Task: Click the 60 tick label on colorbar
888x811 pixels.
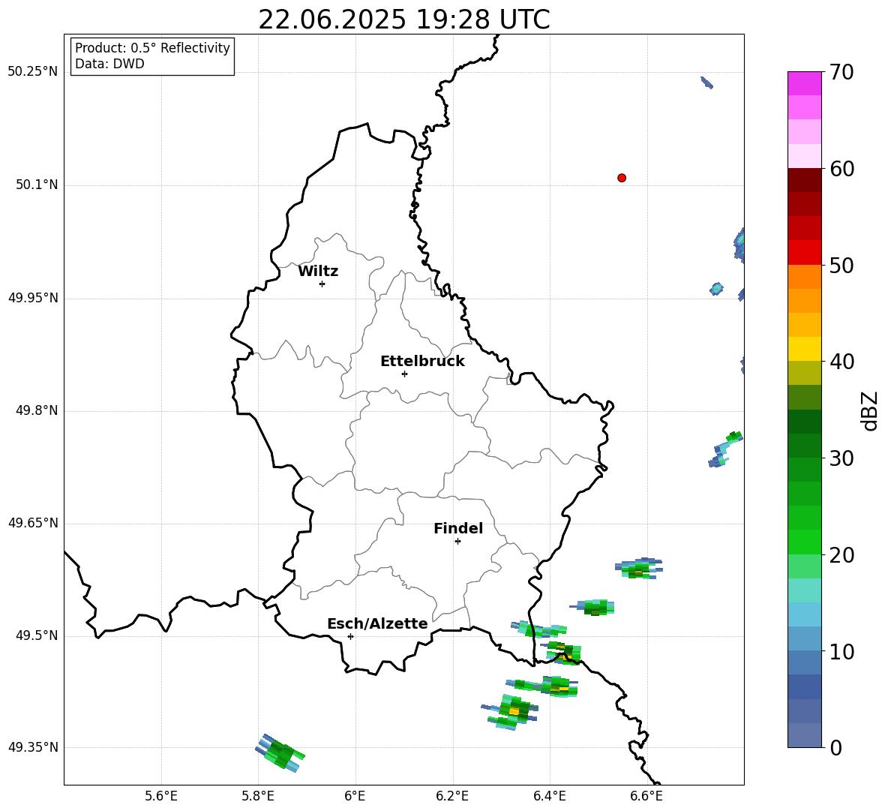Action: pos(841,169)
